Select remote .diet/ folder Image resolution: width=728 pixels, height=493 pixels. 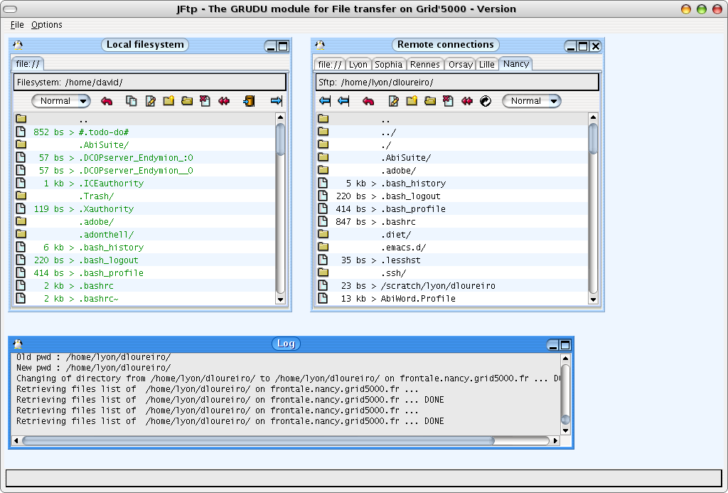(x=452, y=234)
